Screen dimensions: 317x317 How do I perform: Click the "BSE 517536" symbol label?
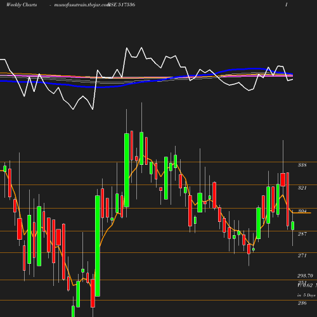(122, 4)
